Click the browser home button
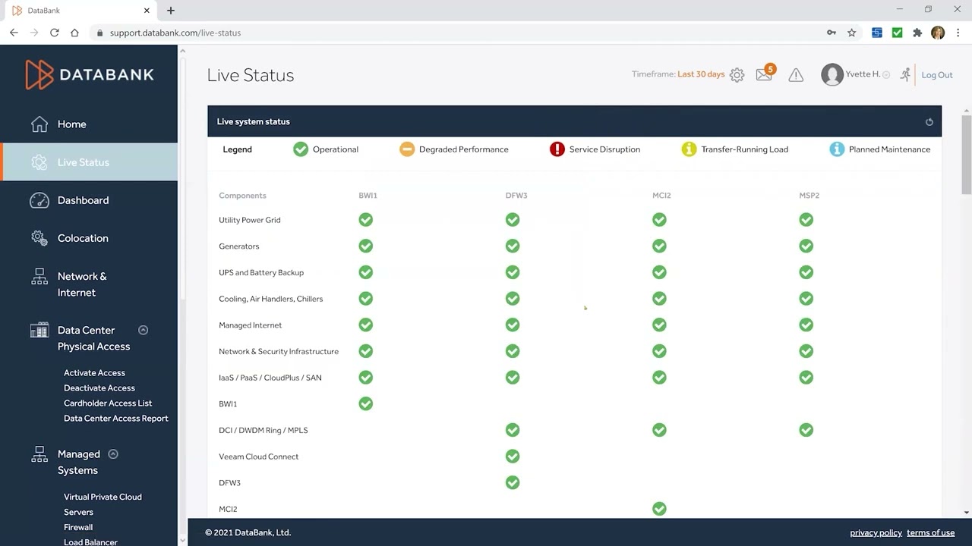This screenshot has width=972, height=546. click(74, 33)
